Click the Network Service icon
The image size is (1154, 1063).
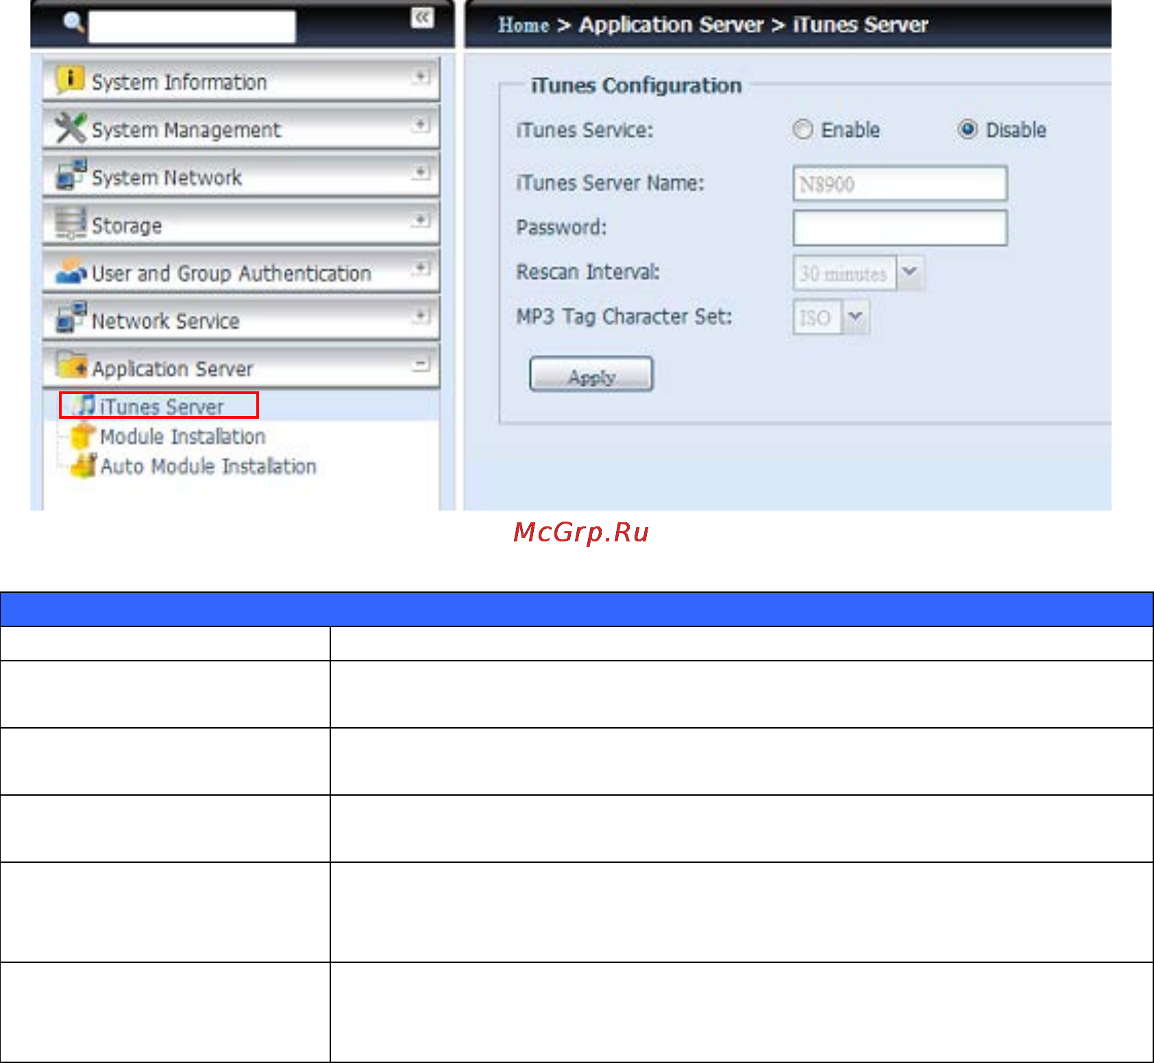pos(71,318)
